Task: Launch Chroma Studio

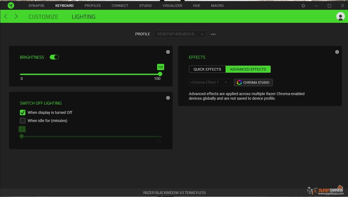Action: (x=253, y=82)
